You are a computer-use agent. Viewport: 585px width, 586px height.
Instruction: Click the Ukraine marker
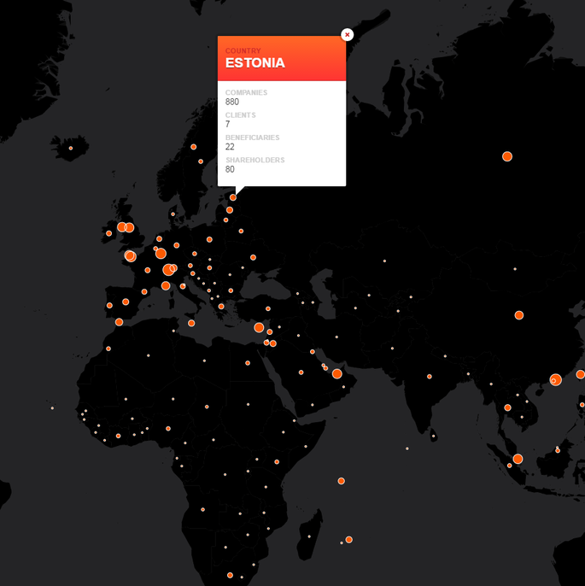click(253, 257)
